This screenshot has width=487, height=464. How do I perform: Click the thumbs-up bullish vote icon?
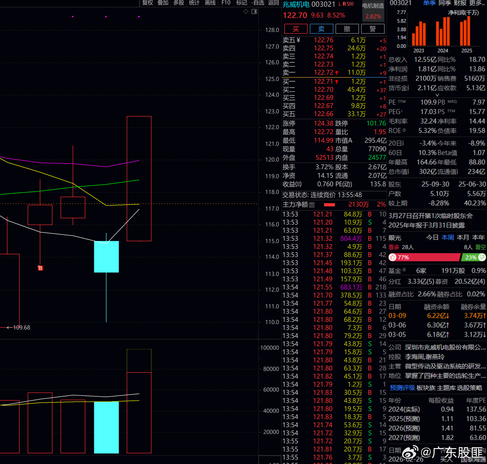(x=393, y=258)
